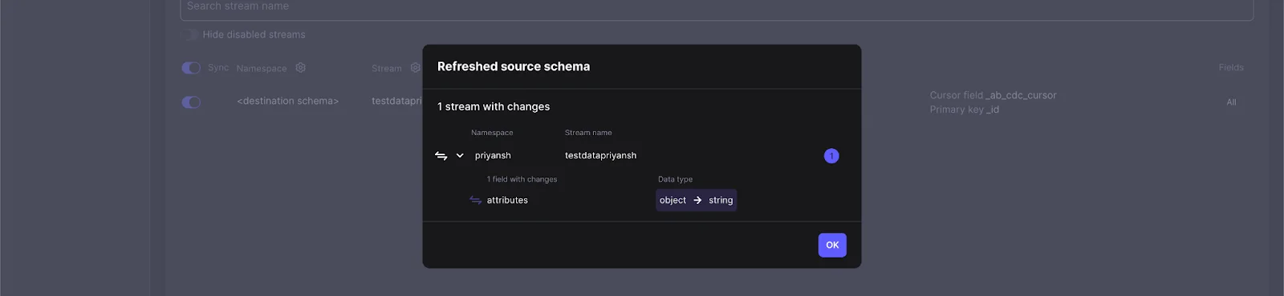The image size is (1284, 296).
Task: Collapse the priyansh stream chevron
Action: click(x=460, y=156)
